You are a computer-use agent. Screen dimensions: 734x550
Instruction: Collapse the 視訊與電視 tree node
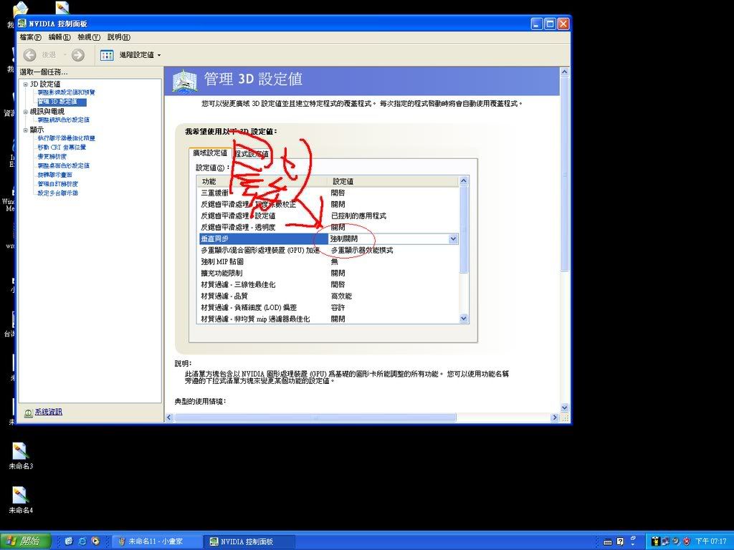pyautogui.click(x=25, y=112)
